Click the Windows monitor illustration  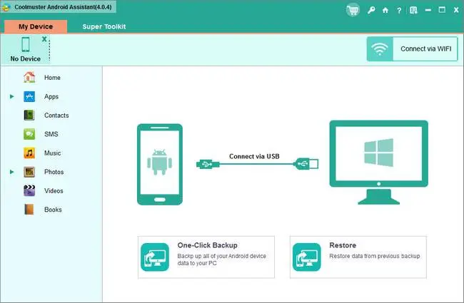click(x=379, y=163)
